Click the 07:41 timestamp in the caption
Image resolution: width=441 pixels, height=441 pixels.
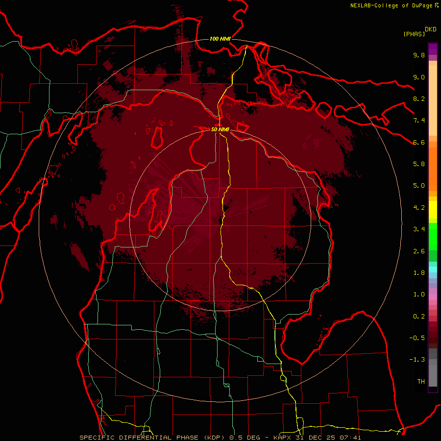[351, 438]
